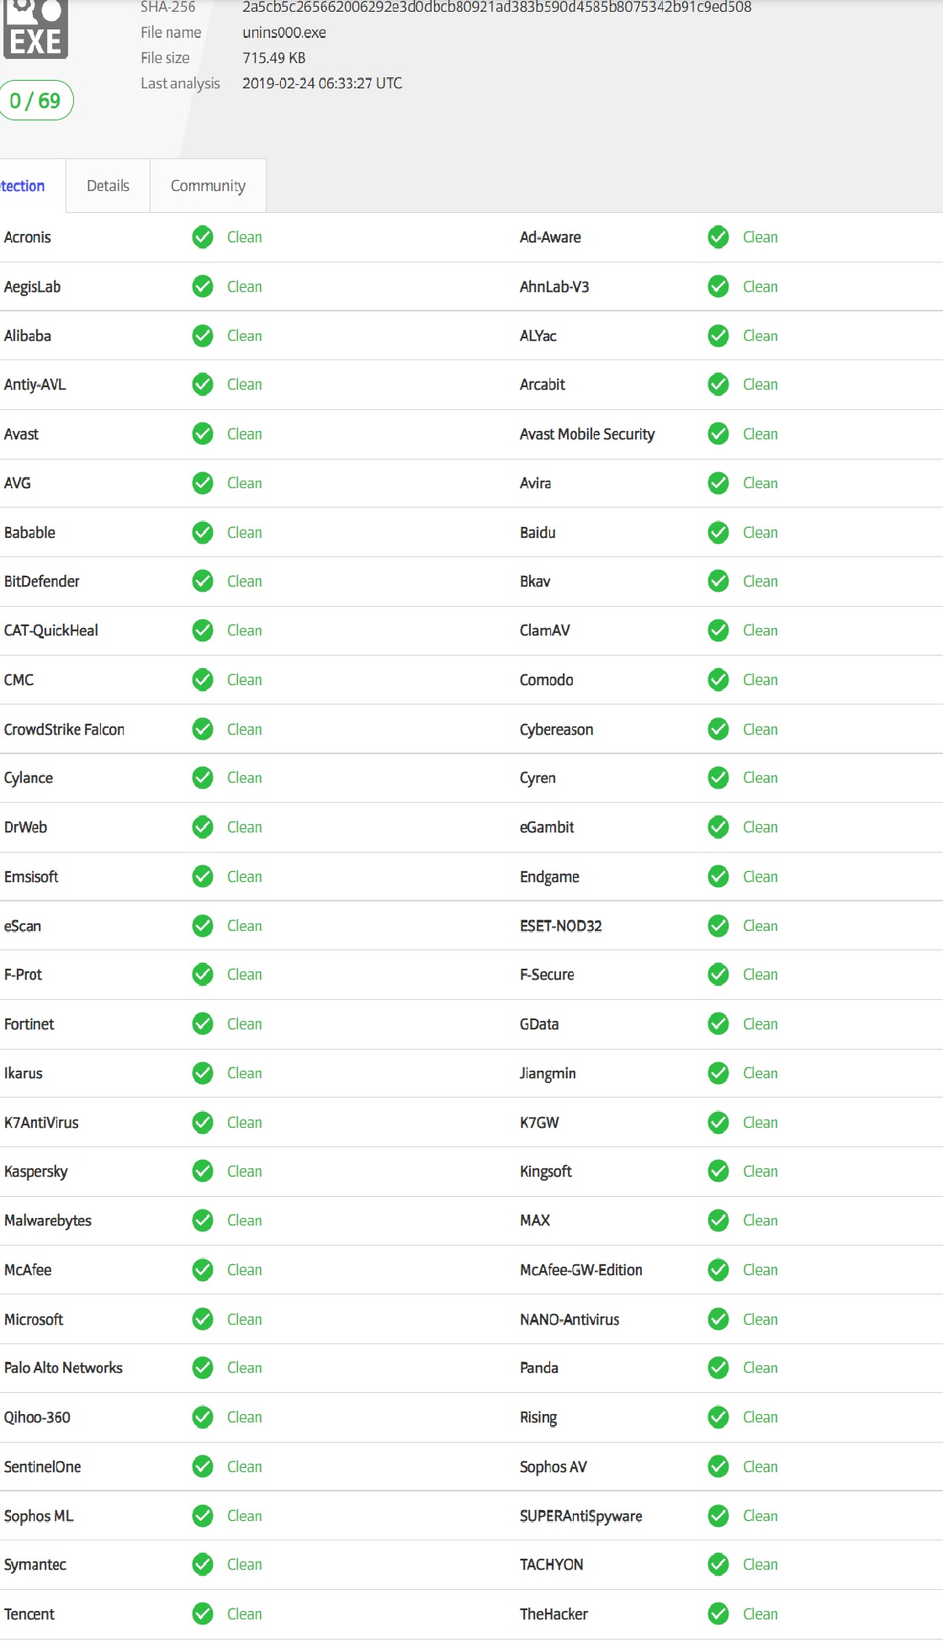
Task: Click the checkmark icon in the Comodo row
Action: 718,679
